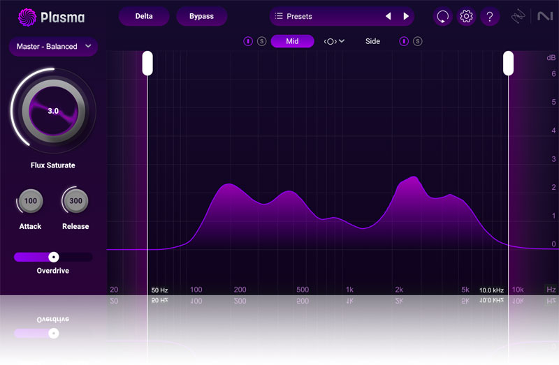Toggle the Mid channel power button
This screenshot has width=559, height=365.
(x=248, y=41)
